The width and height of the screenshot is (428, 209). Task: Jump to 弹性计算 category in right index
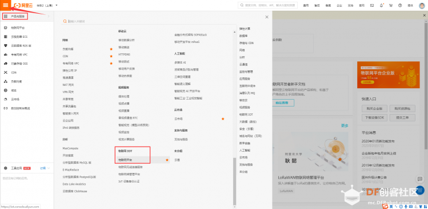click(x=245, y=29)
